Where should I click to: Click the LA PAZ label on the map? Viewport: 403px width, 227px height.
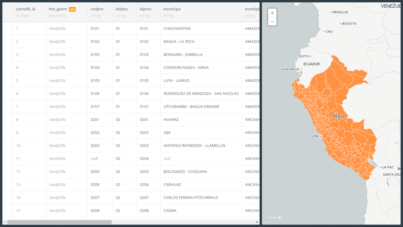[x=388, y=167]
